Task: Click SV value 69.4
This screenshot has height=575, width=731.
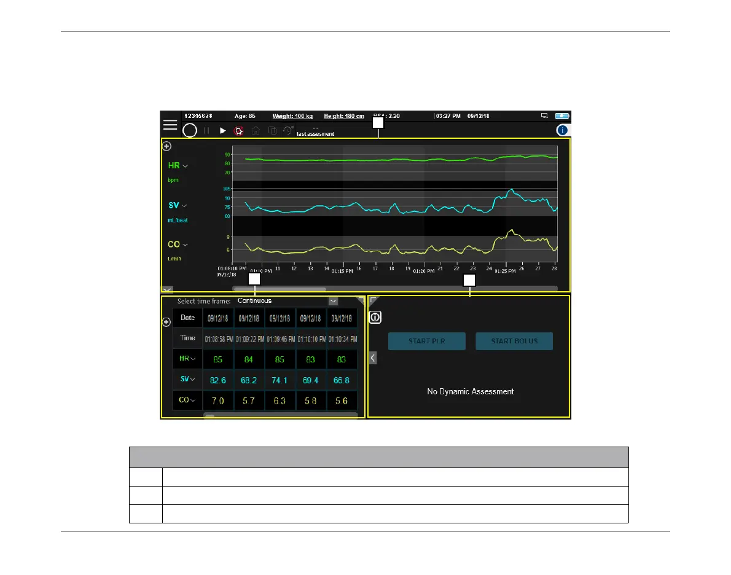Action: click(310, 380)
